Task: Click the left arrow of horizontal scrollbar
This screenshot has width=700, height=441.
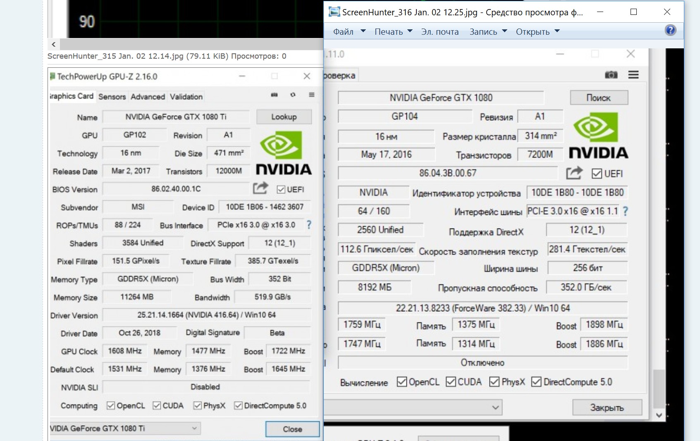Action: pos(54,44)
